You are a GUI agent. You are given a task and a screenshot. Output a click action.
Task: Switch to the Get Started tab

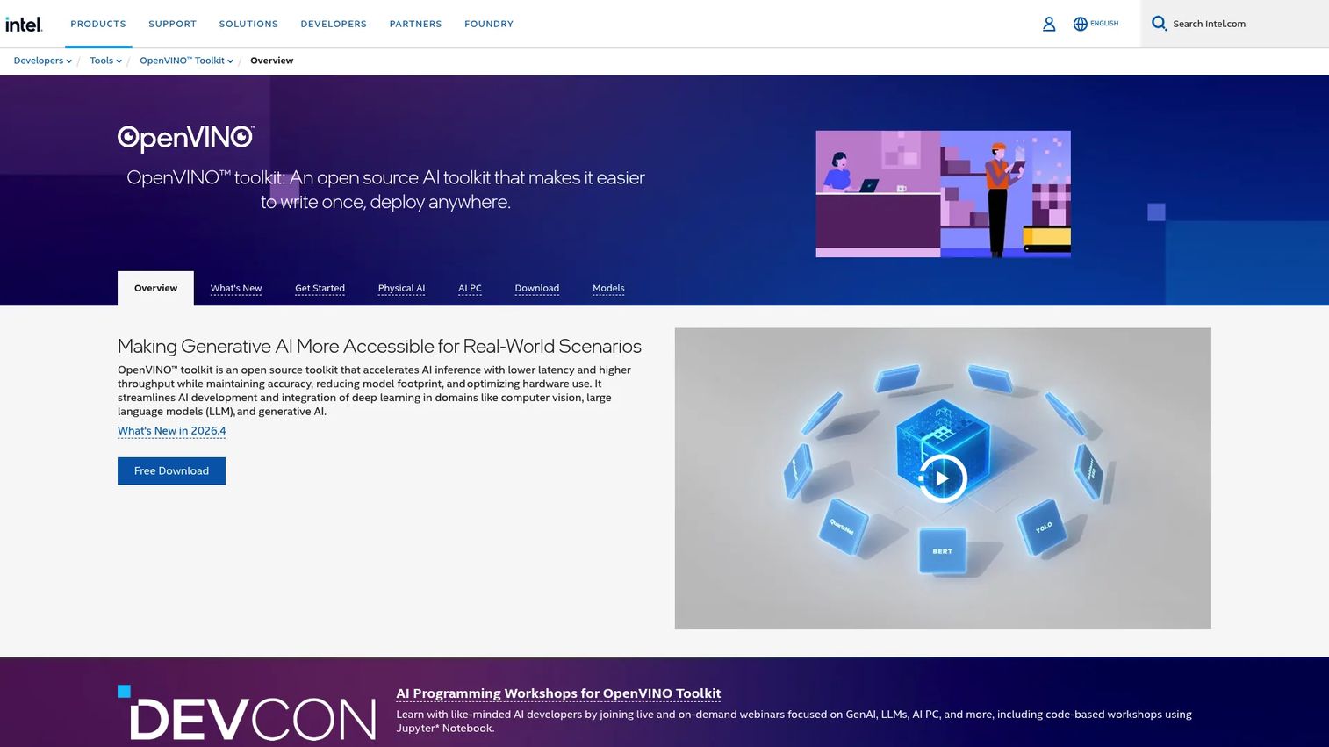(x=320, y=288)
